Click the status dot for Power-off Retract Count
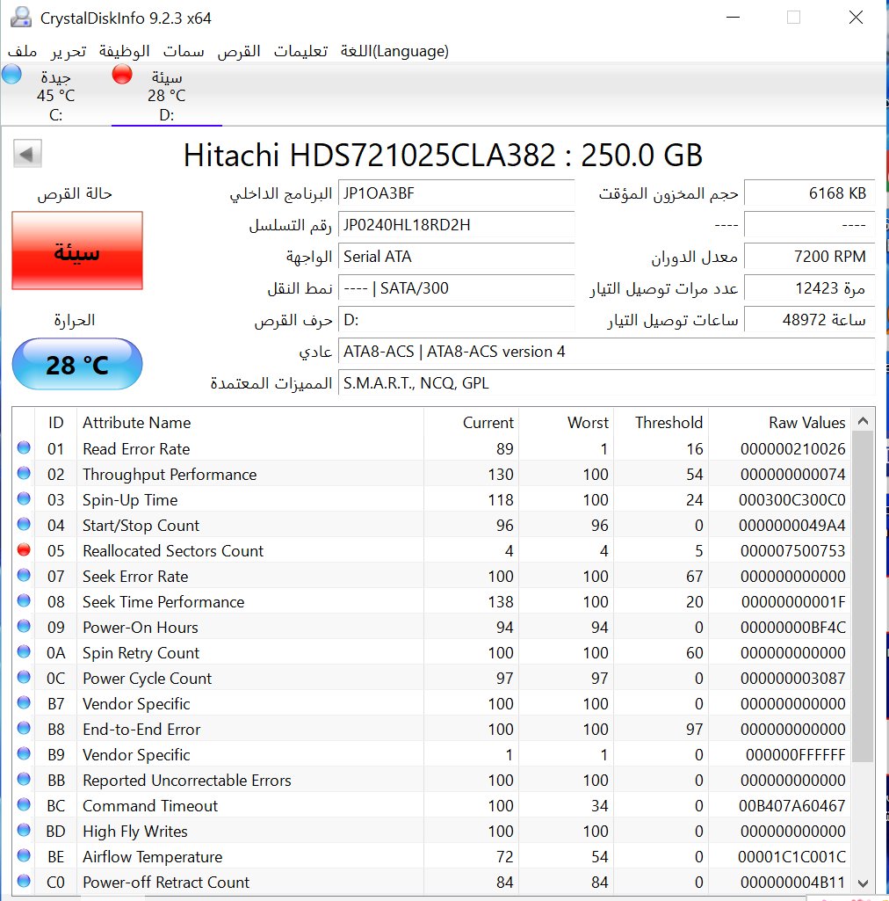Image resolution: width=889 pixels, height=901 pixels. click(24, 881)
